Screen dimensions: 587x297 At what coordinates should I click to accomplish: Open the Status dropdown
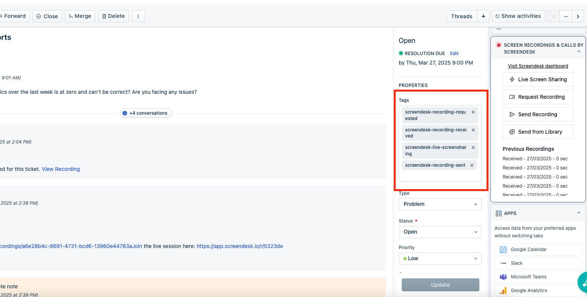click(440, 232)
